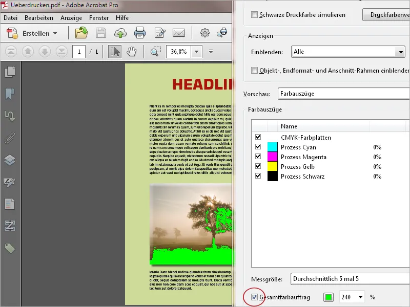
Task: Click the 36,8% zoom value field
Action: (178, 52)
